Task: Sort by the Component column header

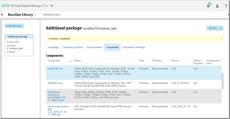Action: 54,61
